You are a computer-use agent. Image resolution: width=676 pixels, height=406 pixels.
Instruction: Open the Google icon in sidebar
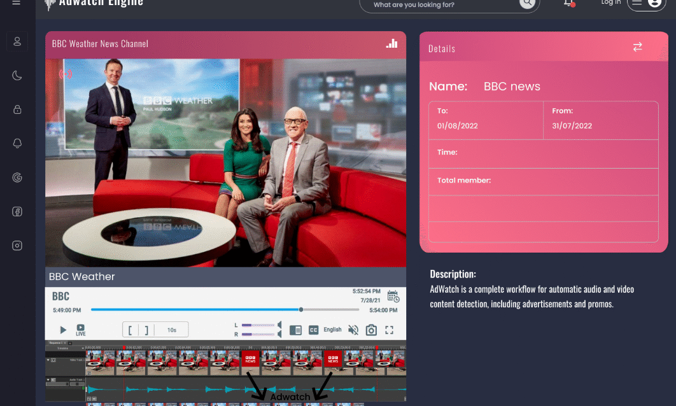click(17, 177)
